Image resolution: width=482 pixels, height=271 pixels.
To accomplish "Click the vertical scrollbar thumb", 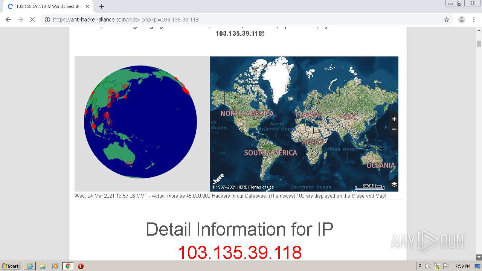I will [x=479, y=44].
